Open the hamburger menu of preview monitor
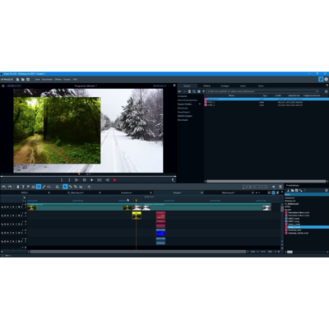Image resolution: width=329 pixels, height=329 pixels. coord(3,86)
